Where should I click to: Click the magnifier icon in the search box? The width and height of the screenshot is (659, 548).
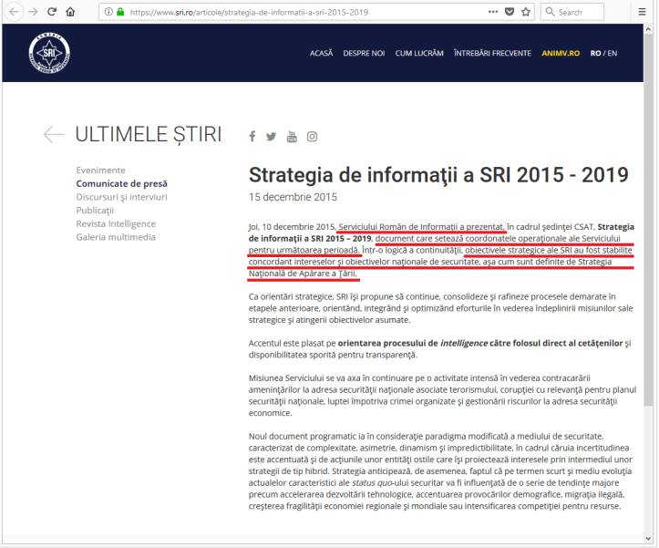(550, 12)
